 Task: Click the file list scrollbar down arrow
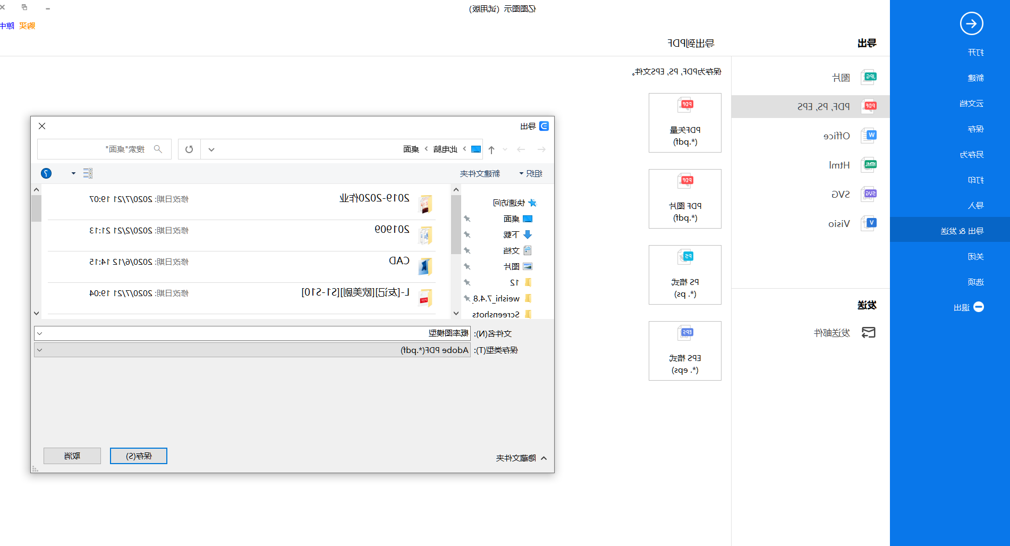pyautogui.click(x=36, y=314)
